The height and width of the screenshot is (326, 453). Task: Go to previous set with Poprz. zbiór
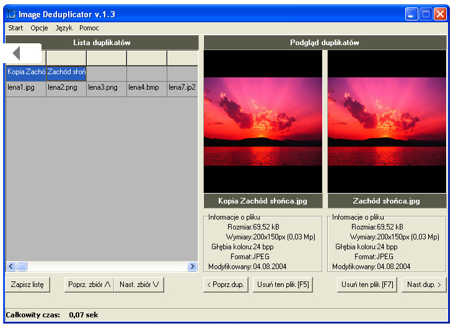click(x=89, y=285)
